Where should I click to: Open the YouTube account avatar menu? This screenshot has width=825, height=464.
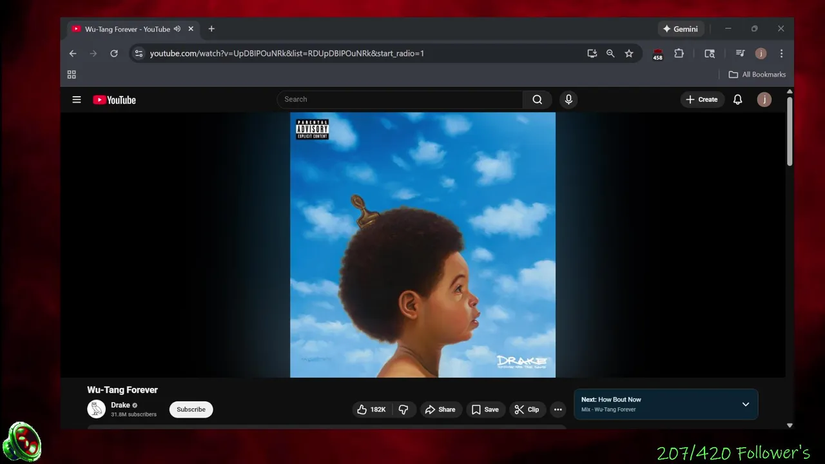pos(764,99)
